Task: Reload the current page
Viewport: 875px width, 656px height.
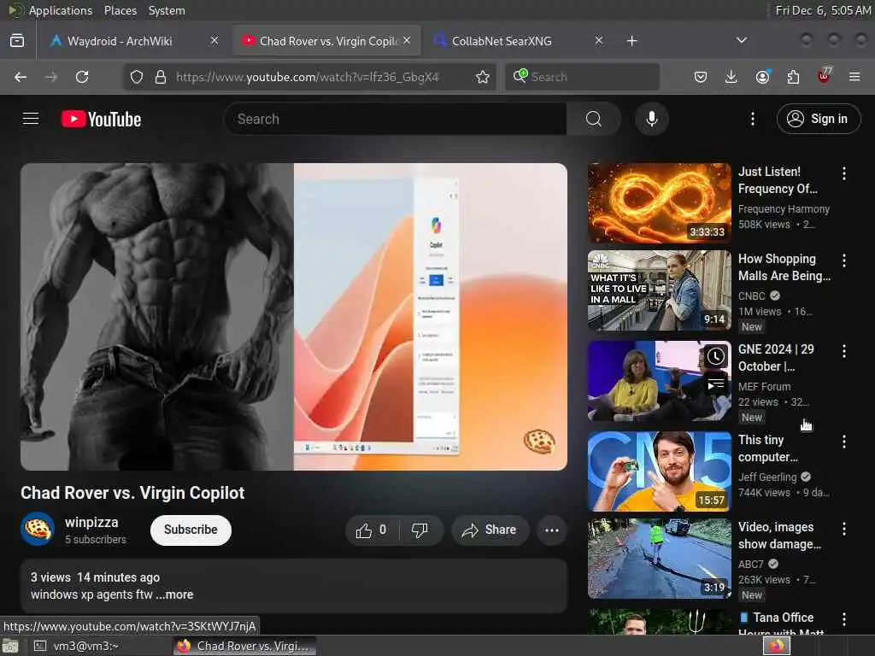Action: tap(82, 77)
